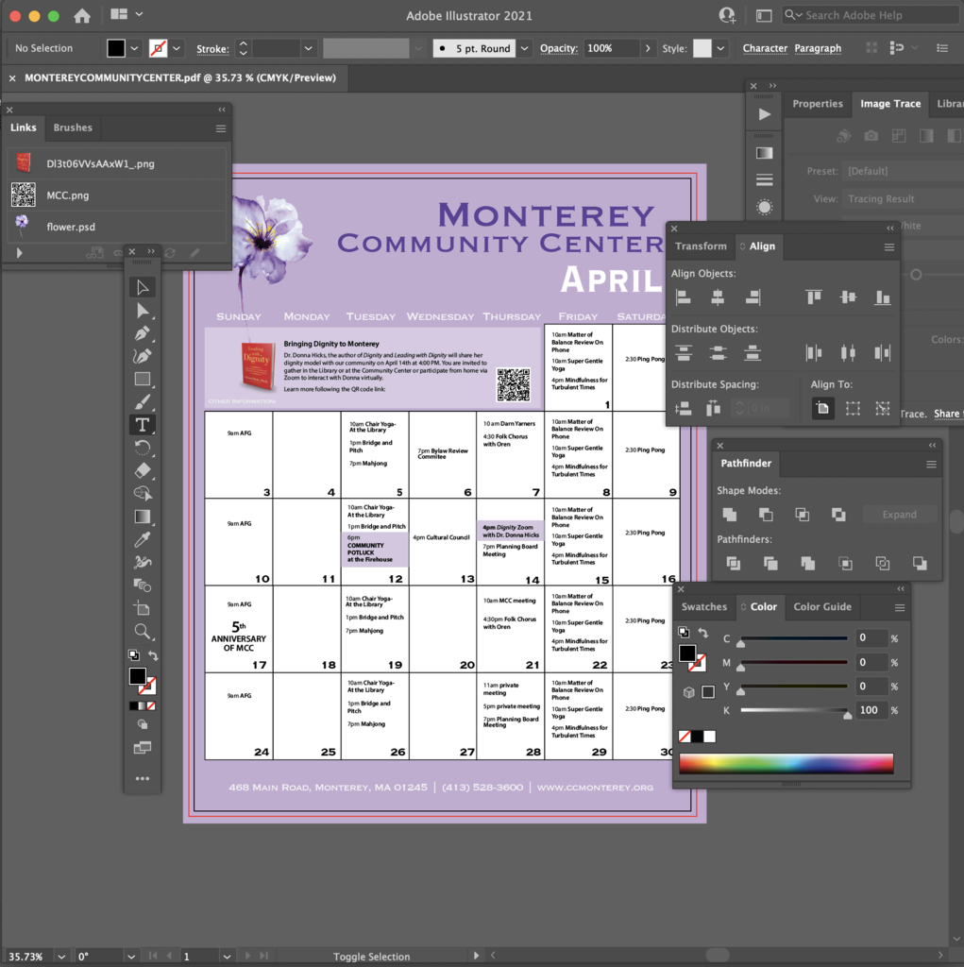This screenshot has height=967, width=964.
Task: Click the Search Adobe Help field
Action: click(x=871, y=15)
